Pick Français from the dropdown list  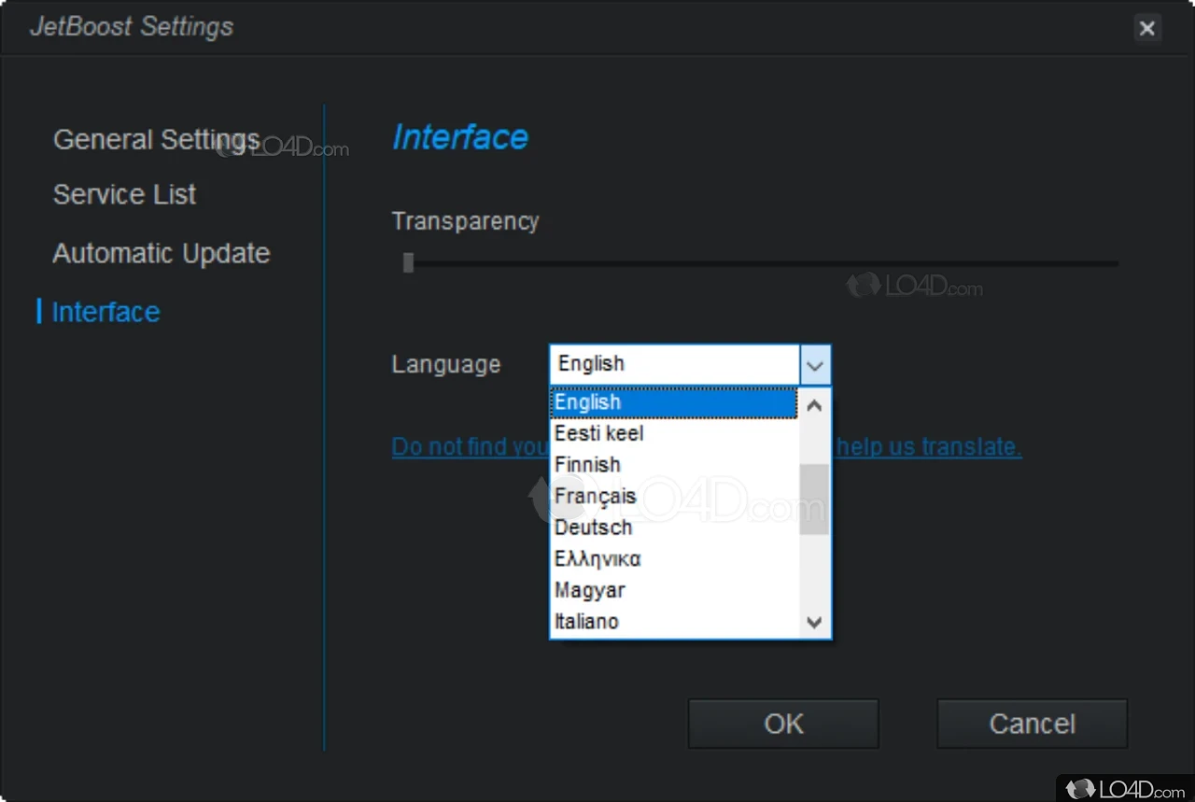[673, 496]
